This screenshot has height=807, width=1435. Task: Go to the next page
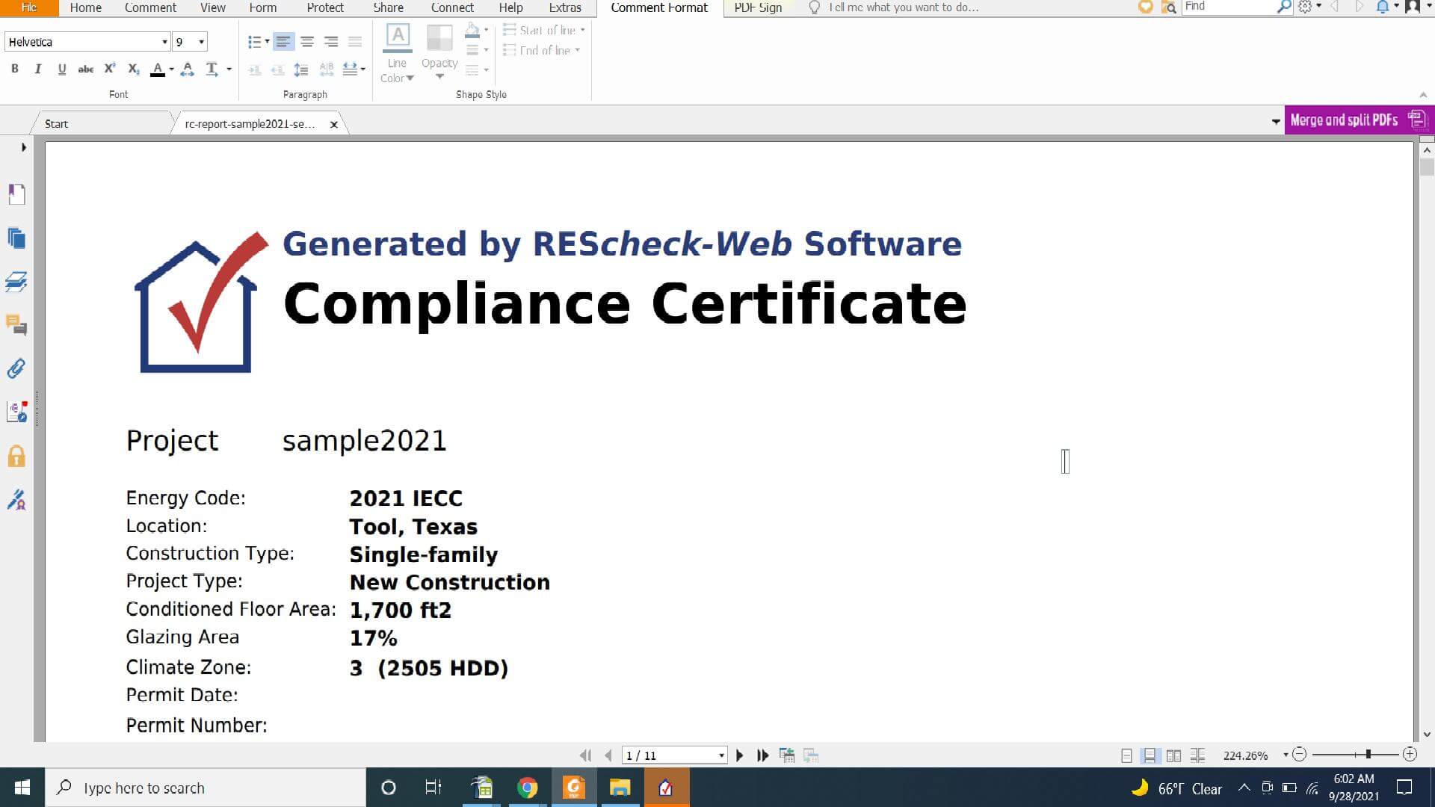coord(740,755)
